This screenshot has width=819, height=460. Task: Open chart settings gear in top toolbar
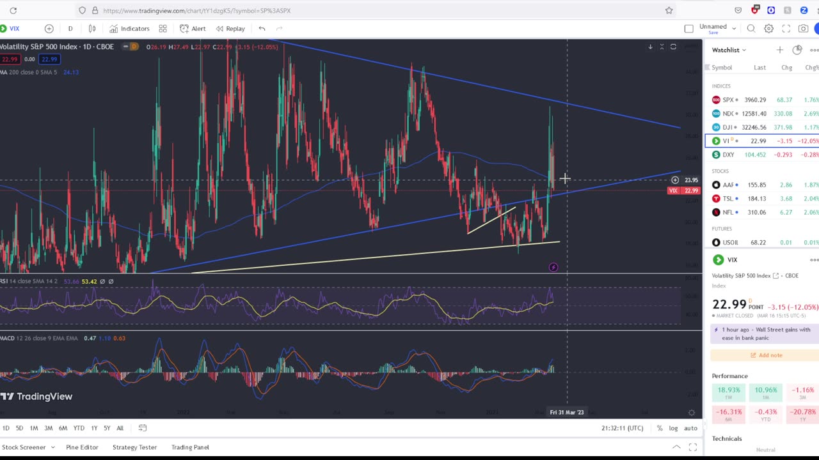coord(768,28)
